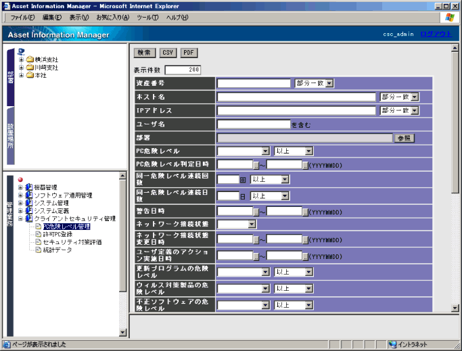The height and width of the screenshot is (351, 462).
Task: Open the 部分一致 dropdown for 資産番号
Action: pyautogui.click(x=329, y=83)
